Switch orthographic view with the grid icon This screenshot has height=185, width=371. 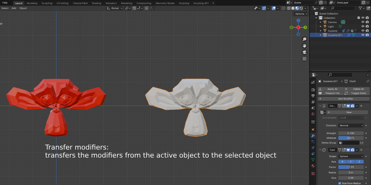pos(304,59)
